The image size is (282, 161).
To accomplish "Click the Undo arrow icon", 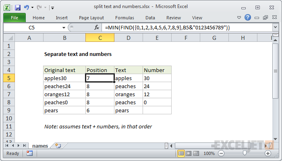I will tap(26, 7).
